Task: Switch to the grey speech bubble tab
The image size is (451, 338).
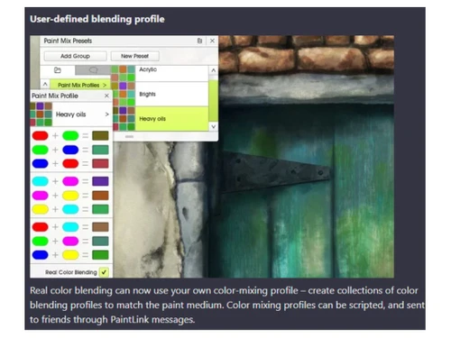Action: pyautogui.click(x=93, y=70)
